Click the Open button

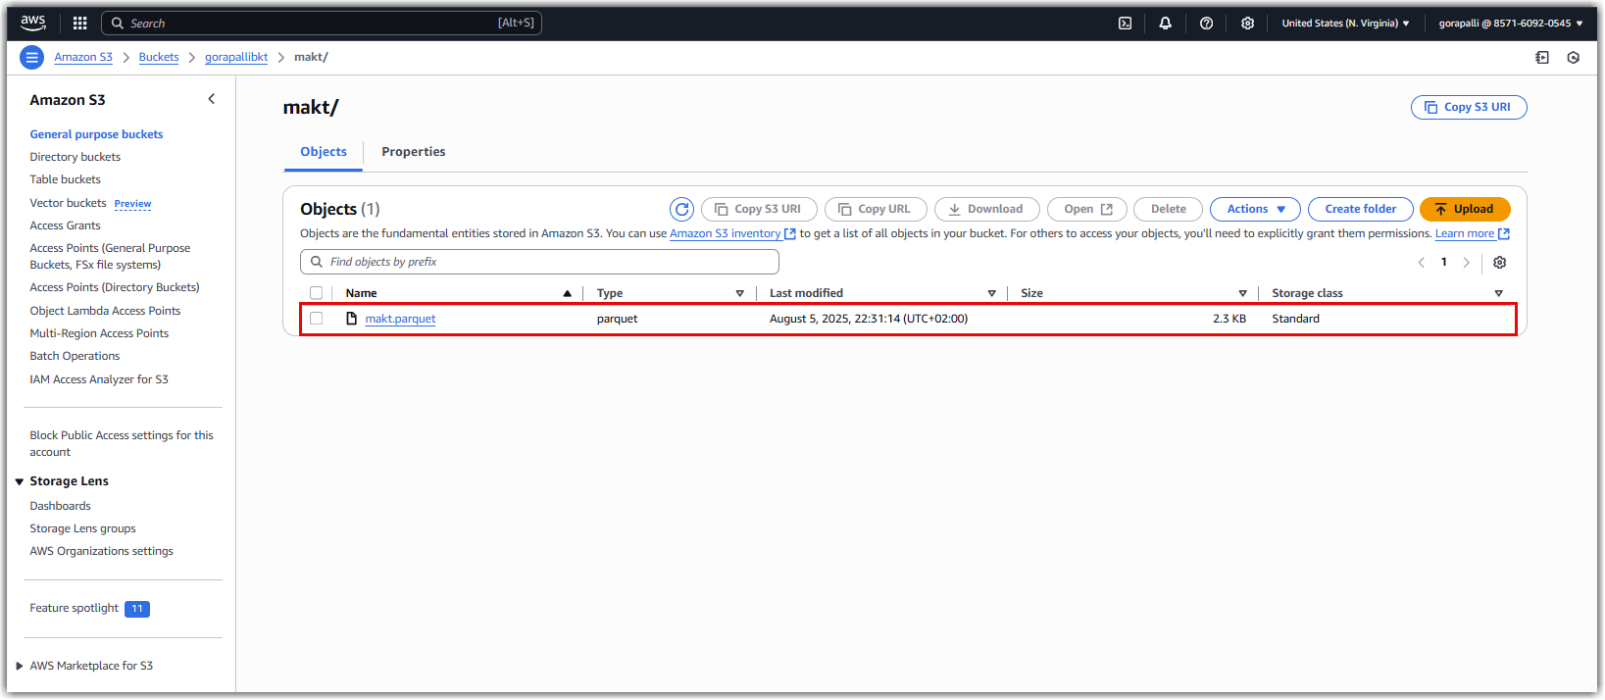click(1087, 209)
